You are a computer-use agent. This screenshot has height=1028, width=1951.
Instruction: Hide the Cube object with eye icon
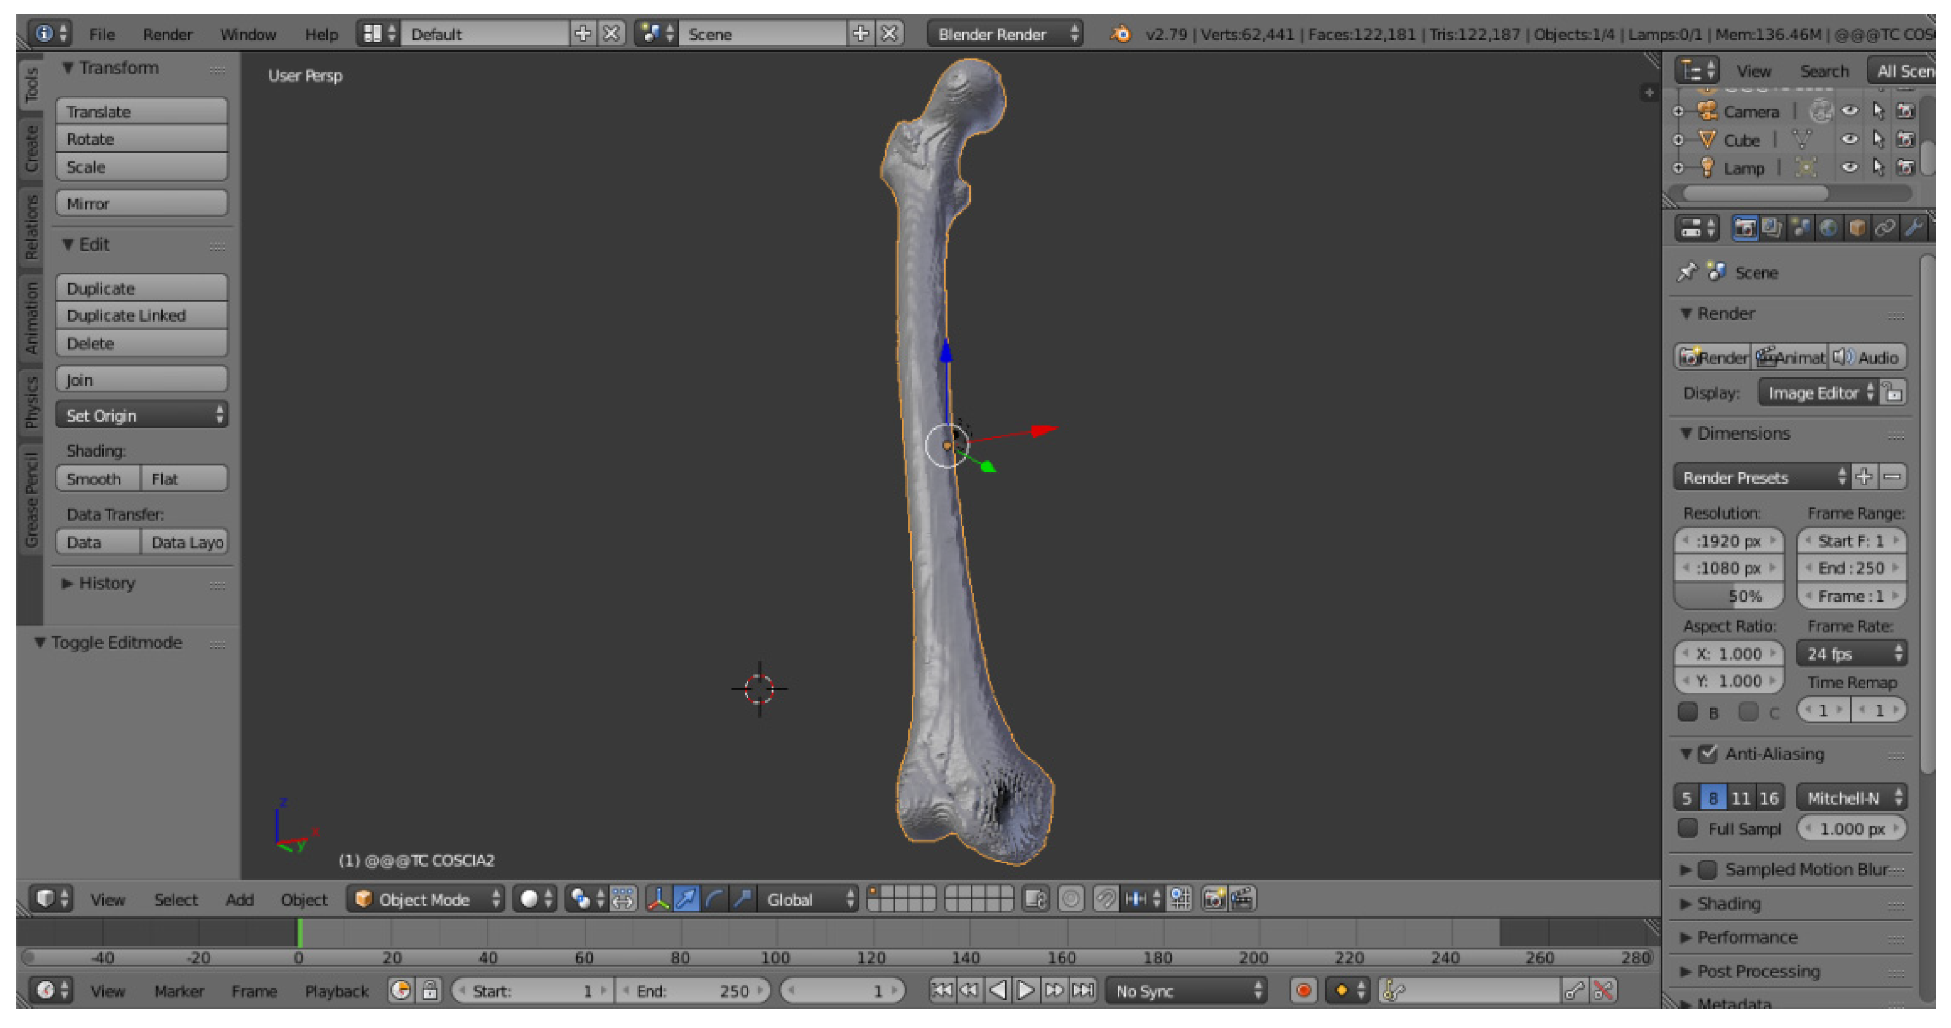[1849, 140]
